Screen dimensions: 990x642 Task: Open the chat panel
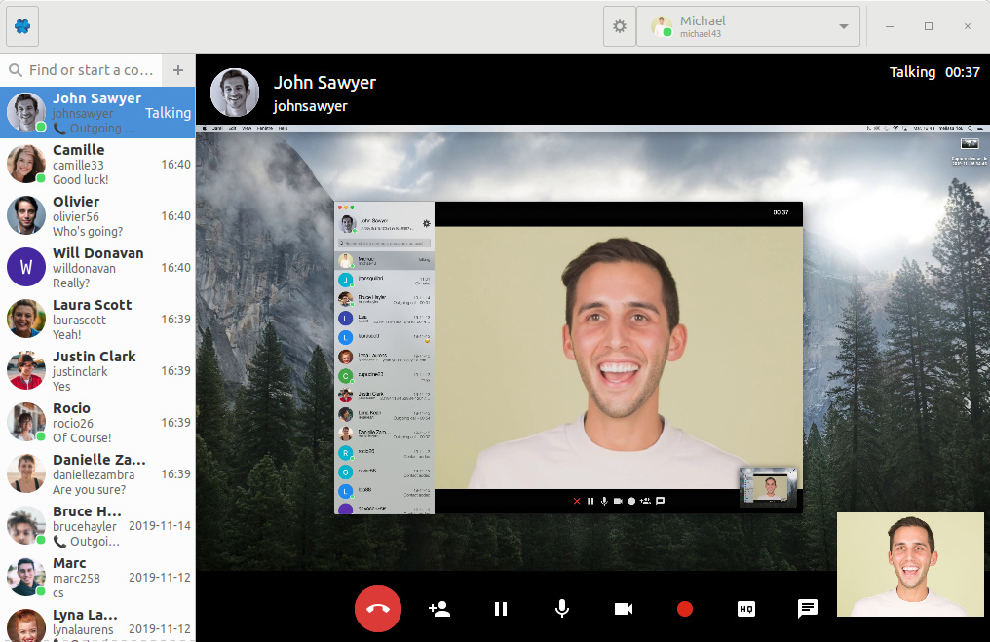point(808,609)
